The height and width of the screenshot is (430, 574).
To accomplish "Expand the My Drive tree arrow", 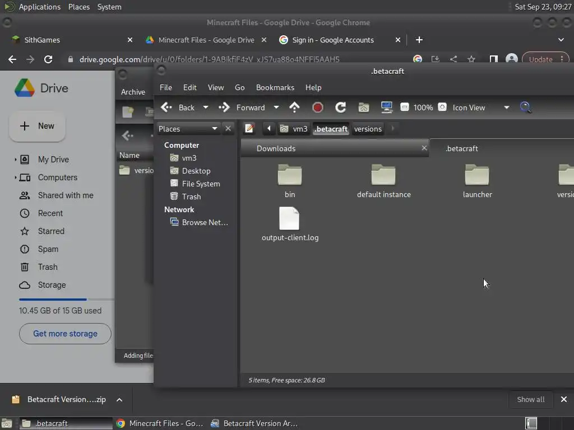I will 15,160.
